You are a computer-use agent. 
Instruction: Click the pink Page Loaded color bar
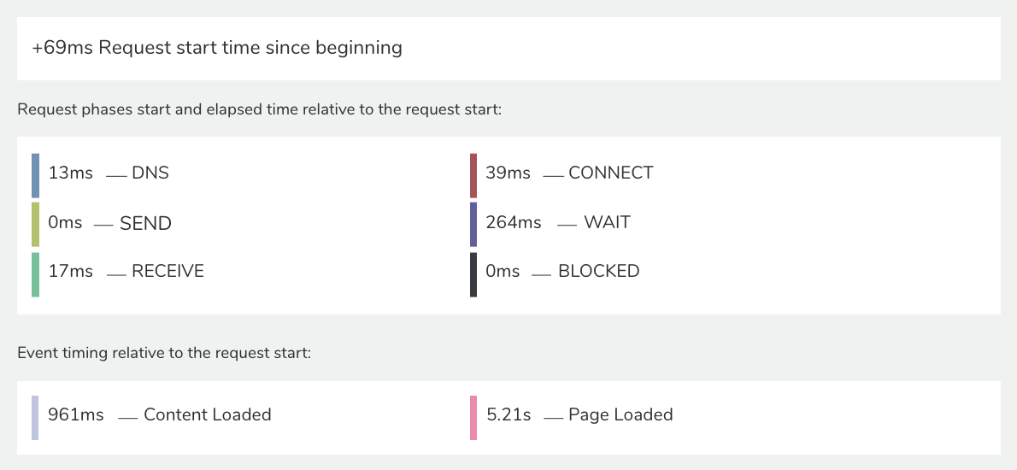[x=473, y=418]
